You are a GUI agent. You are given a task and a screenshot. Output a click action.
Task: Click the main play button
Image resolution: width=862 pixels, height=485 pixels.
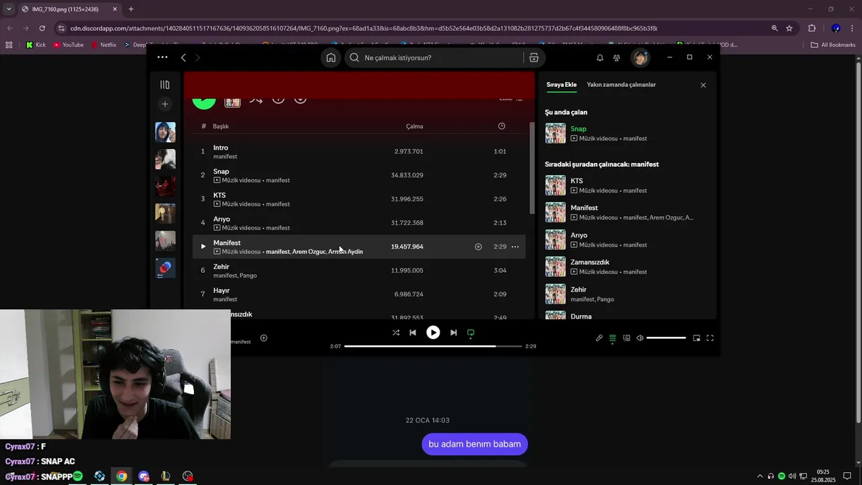pos(433,333)
